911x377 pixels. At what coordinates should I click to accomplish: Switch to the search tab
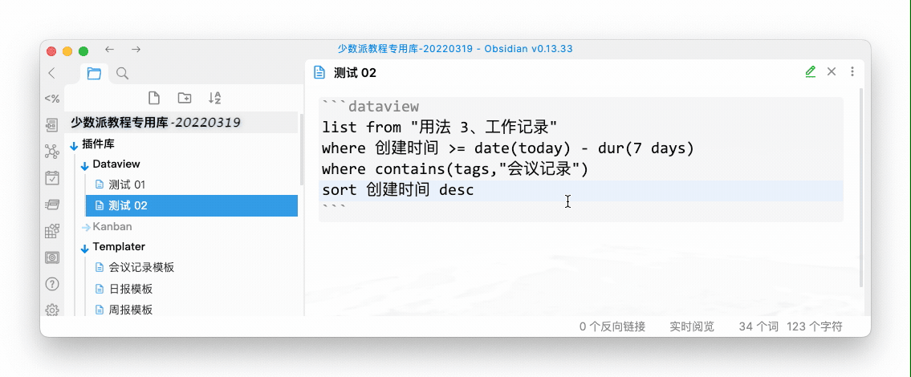122,73
